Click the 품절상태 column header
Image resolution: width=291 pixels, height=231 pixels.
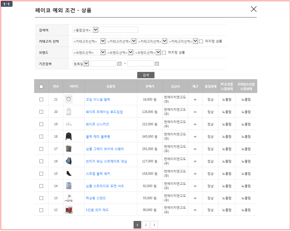point(210,86)
